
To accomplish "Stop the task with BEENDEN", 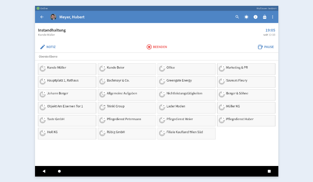I will point(156,47).
